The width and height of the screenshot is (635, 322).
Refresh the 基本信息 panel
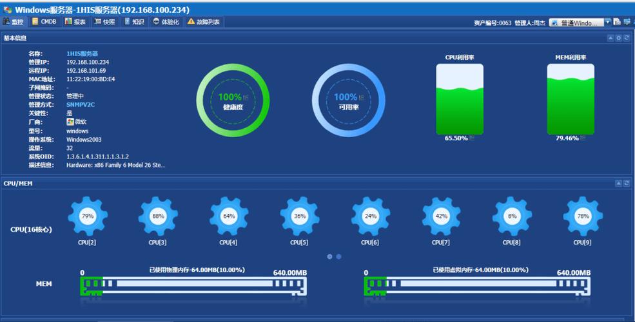point(626,38)
